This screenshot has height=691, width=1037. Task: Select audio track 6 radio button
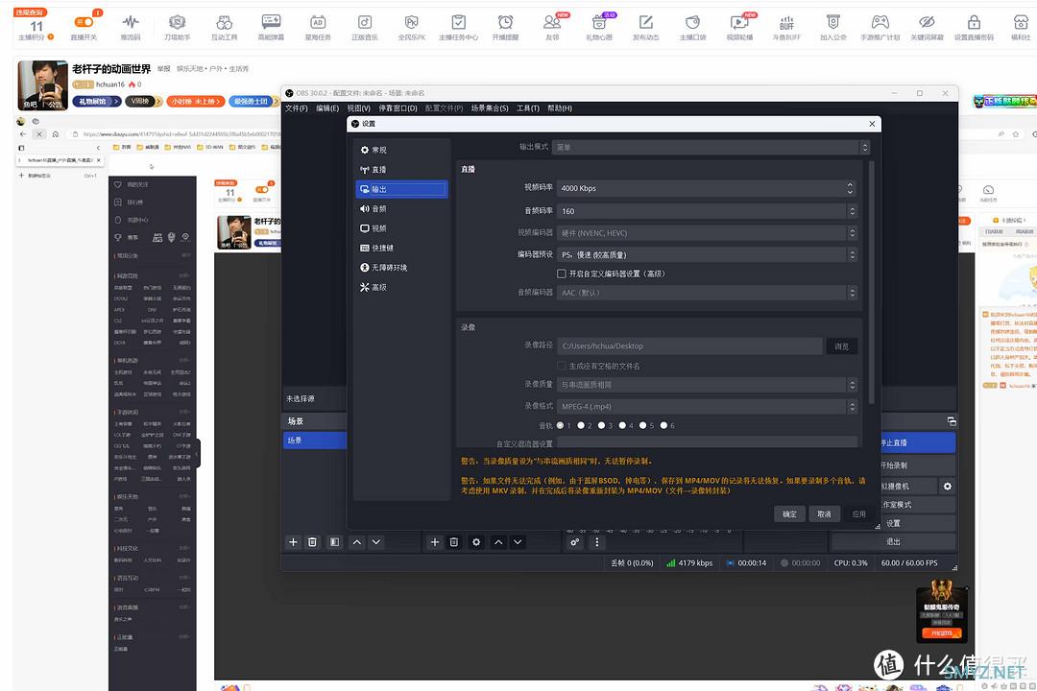(663, 426)
